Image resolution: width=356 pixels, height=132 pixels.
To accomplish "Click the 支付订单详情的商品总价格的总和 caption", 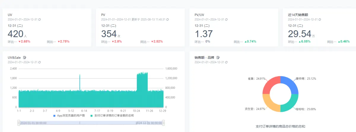I will [x=280, y=126].
